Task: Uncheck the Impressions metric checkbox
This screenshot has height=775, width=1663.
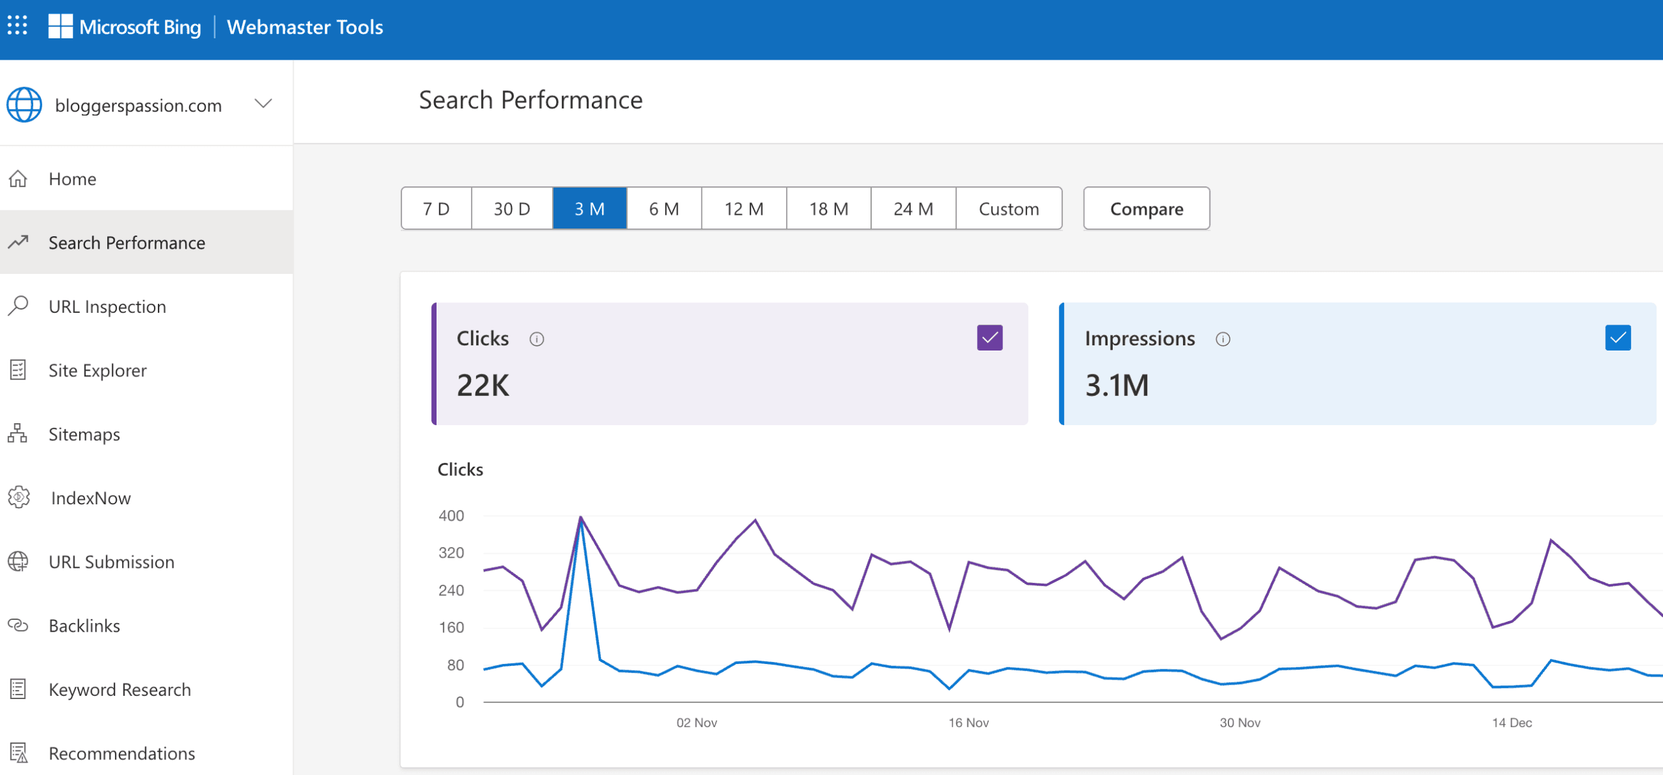Action: click(1618, 338)
